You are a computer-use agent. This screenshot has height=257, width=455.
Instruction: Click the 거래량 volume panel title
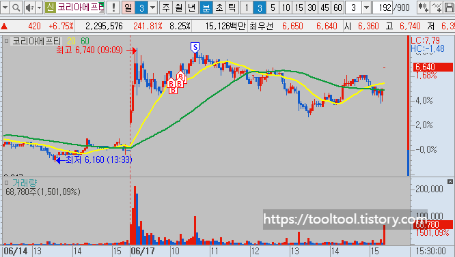point(25,183)
